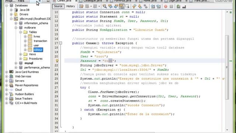Image resolution: width=236 pixels, height=133 pixels.
Task: Toggle Highlight Search toolbar icon
Action: pyautogui.click(x=122, y=6)
